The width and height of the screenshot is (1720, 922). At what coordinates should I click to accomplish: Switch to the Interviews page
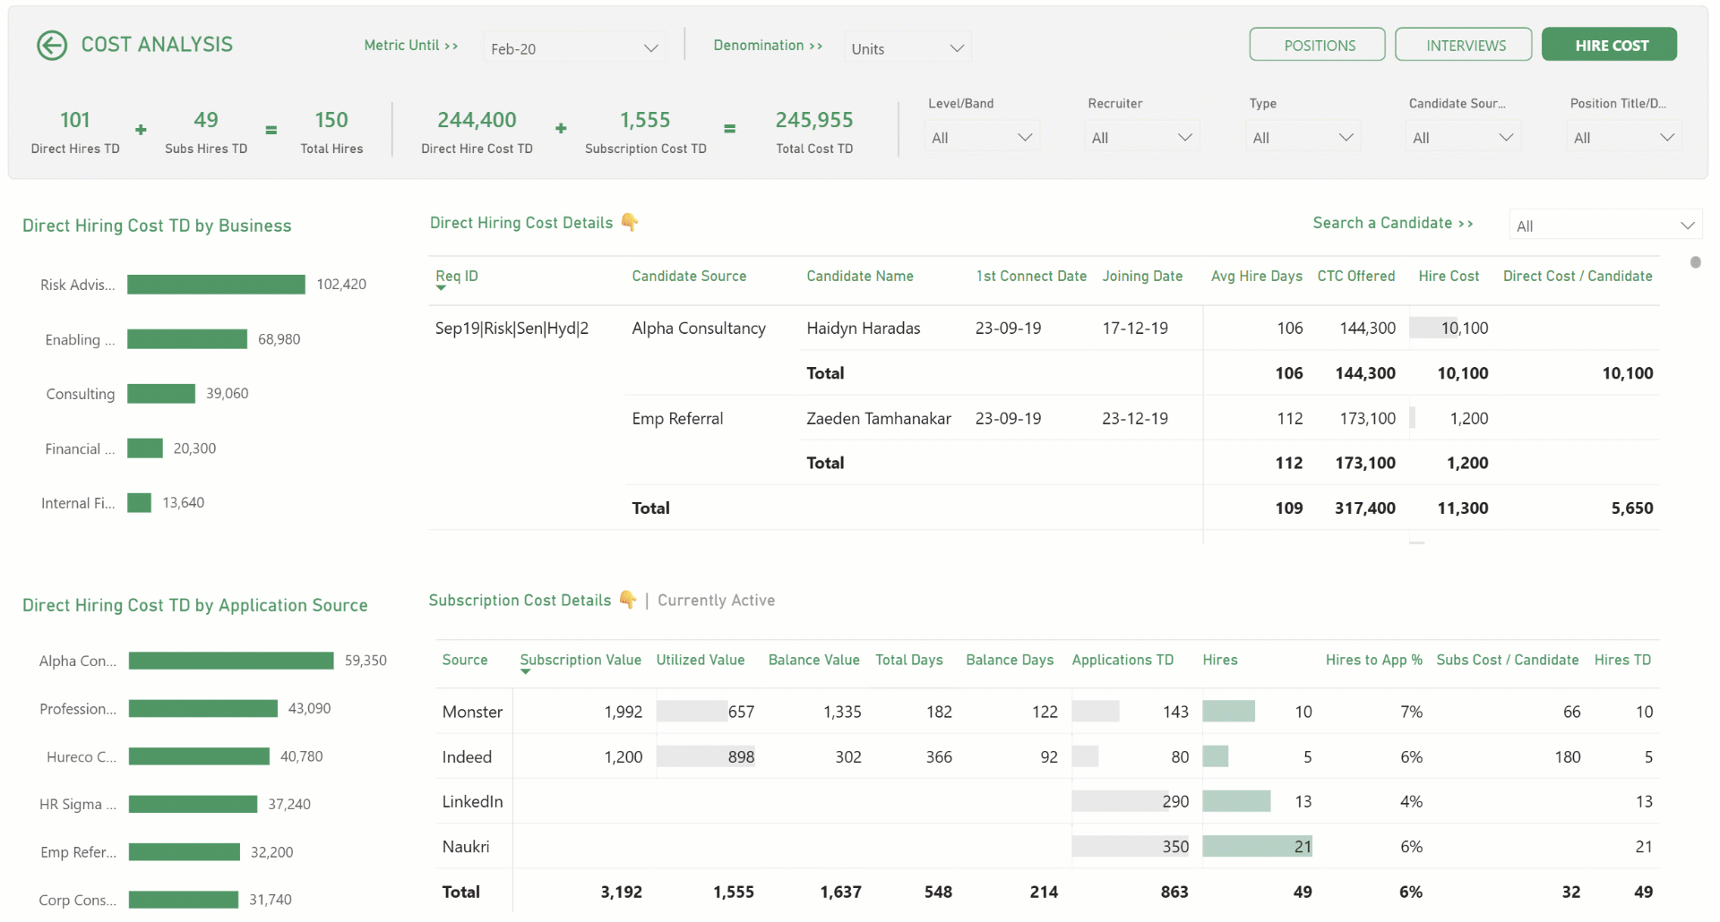[1464, 45]
